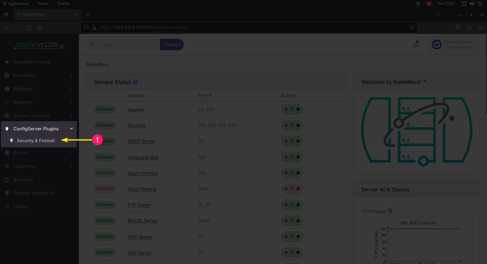Restart the FTP Server service
Screen dimensions: 487x264
point(292,205)
